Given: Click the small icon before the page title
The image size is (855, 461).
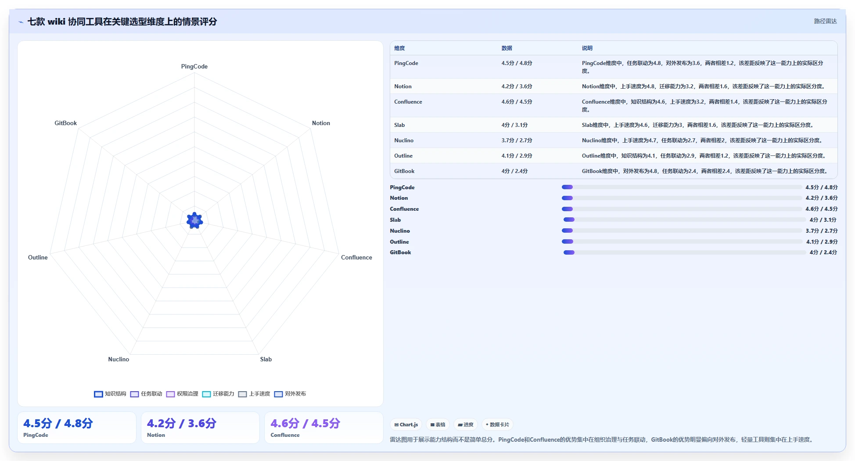Looking at the screenshot, I should (x=21, y=22).
